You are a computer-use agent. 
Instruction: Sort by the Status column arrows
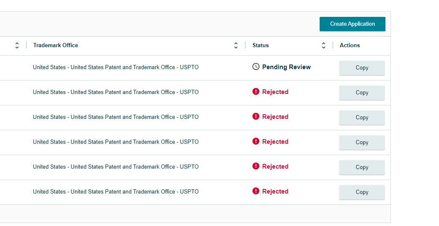(x=323, y=46)
